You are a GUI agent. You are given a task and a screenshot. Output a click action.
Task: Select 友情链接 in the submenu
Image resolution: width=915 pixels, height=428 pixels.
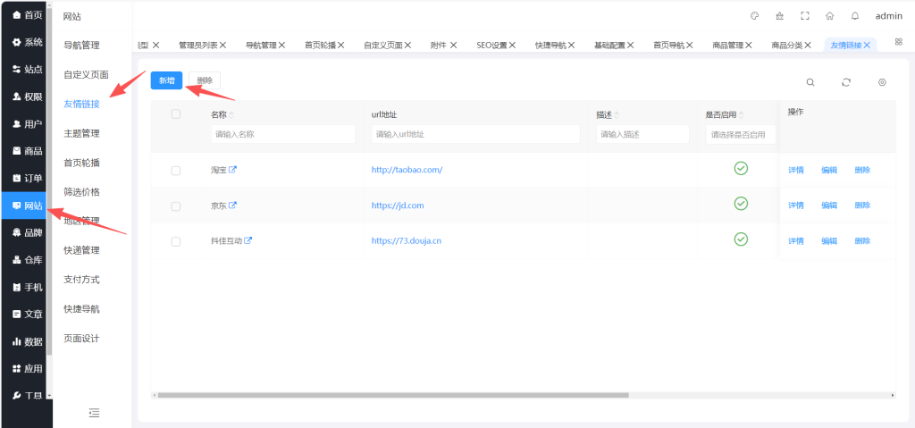pos(81,104)
